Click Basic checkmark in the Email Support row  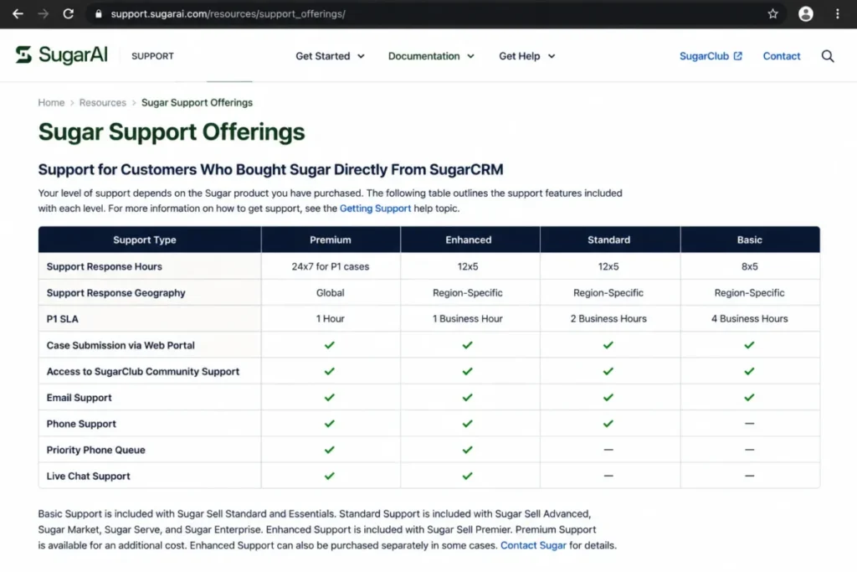pyautogui.click(x=749, y=398)
